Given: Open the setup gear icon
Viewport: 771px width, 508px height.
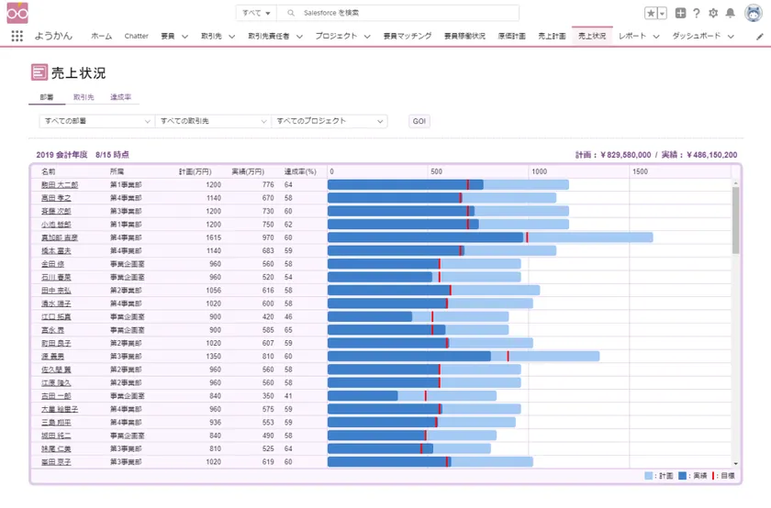Looking at the screenshot, I should click(x=713, y=13).
